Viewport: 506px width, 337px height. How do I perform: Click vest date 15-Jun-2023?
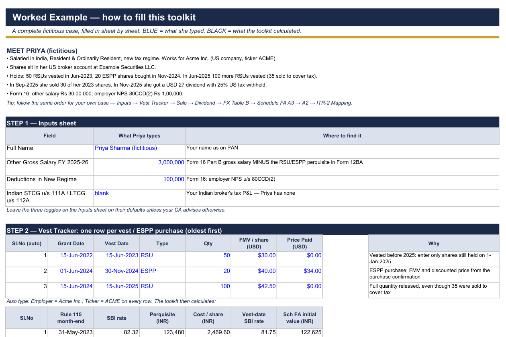[x=116, y=259]
